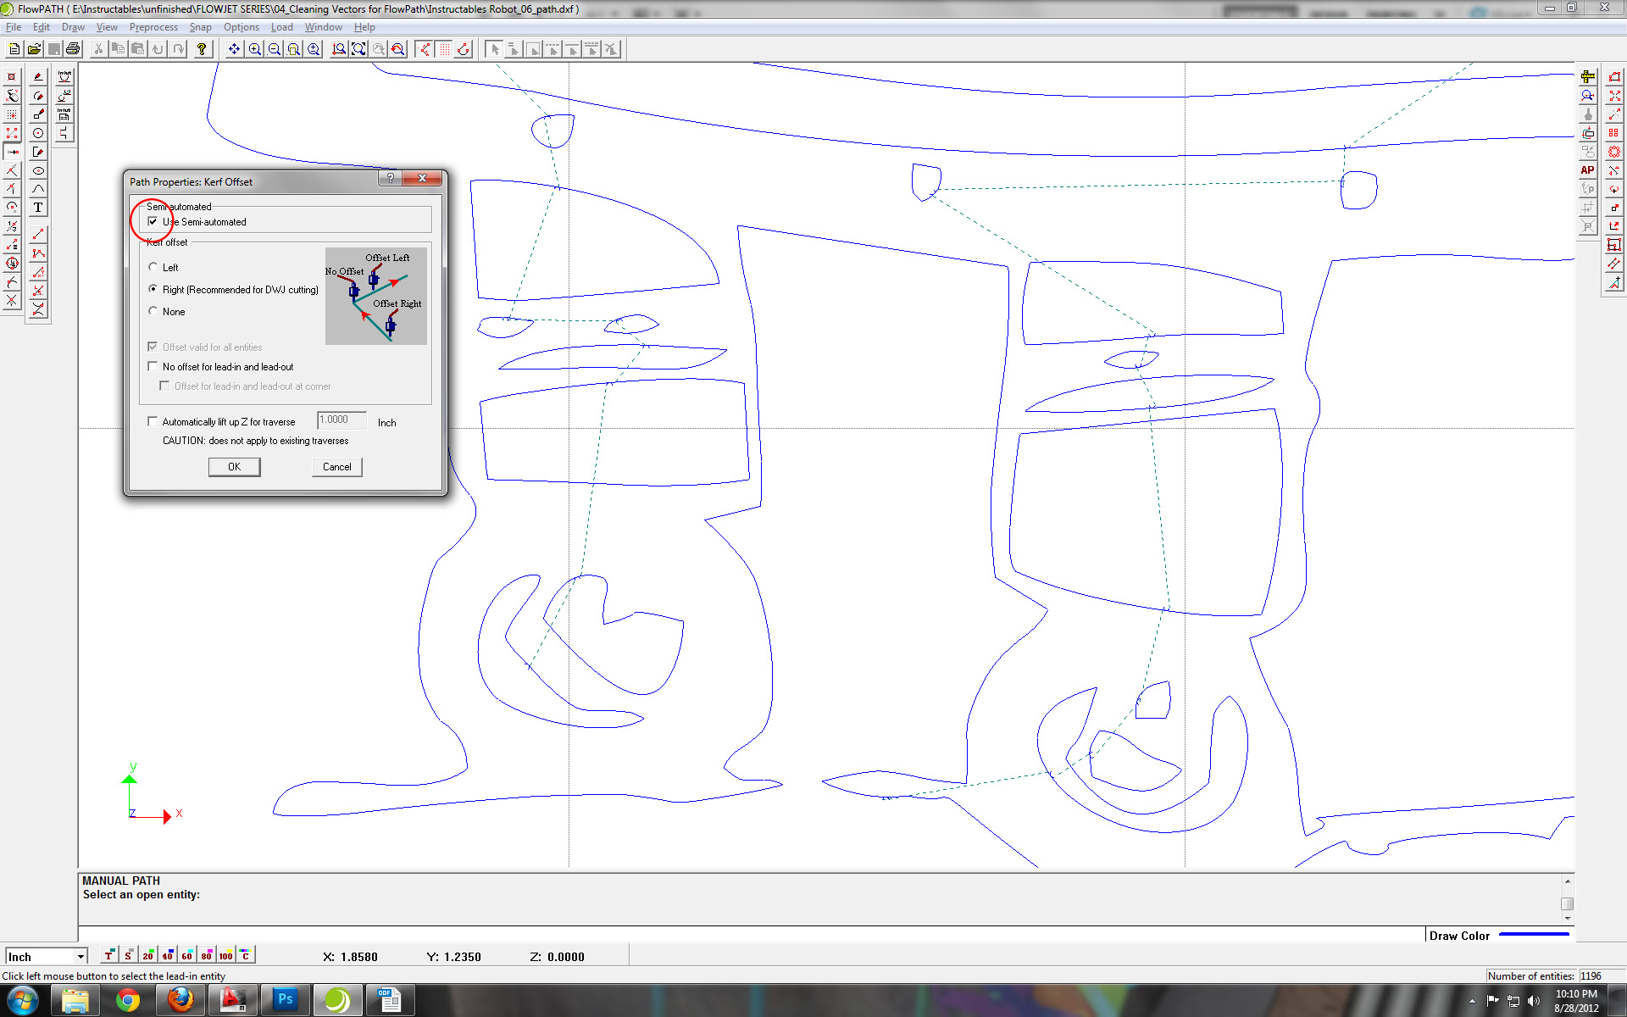Click the yellow question mark help icon
The image size is (1627, 1017).
click(x=202, y=49)
